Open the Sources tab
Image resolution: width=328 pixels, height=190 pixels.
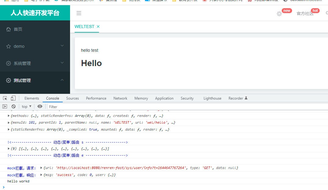click(x=72, y=98)
